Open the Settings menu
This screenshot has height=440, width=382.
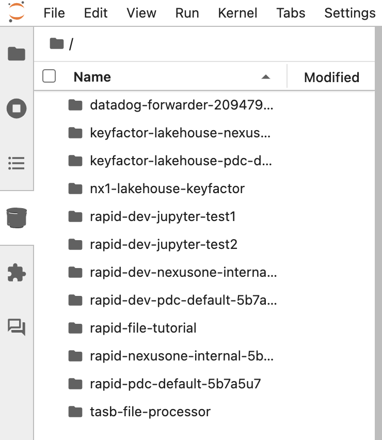tap(350, 13)
